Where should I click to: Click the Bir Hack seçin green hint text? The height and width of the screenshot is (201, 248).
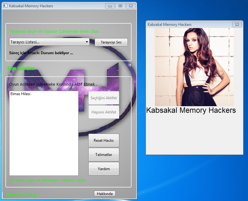point(48,181)
